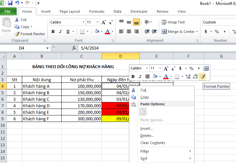Choose Copy from context menu
Viewport: 236px width, 163px height.
point(162,97)
